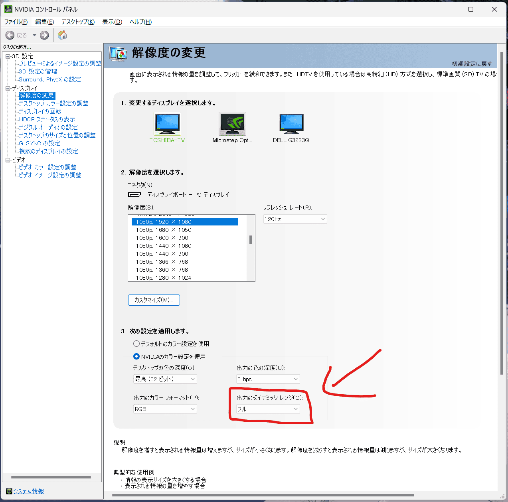Click the NVIDIA Control Panel title bar icon
The image size is (508, 502).
8,9
